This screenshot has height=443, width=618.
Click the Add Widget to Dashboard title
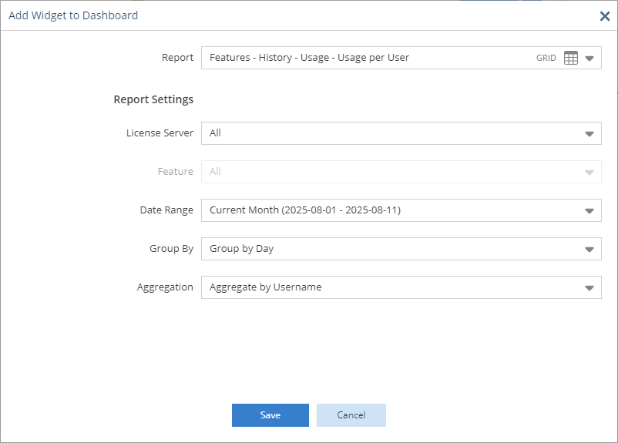tap(73, 15)
